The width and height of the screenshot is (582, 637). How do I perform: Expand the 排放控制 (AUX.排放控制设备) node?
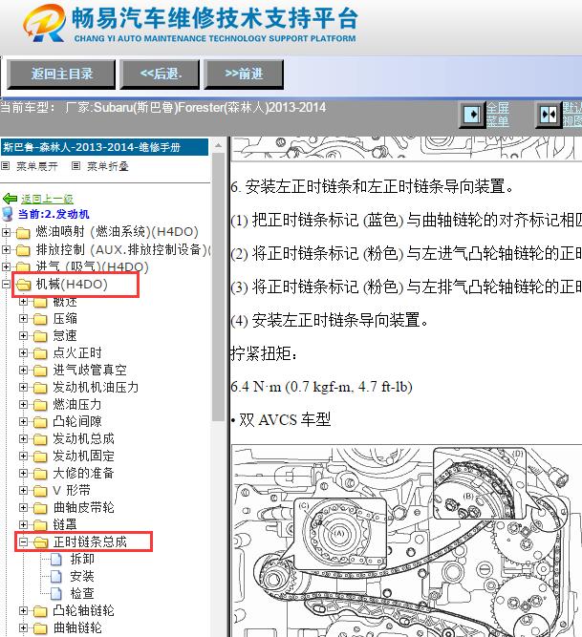coord(6,249)
